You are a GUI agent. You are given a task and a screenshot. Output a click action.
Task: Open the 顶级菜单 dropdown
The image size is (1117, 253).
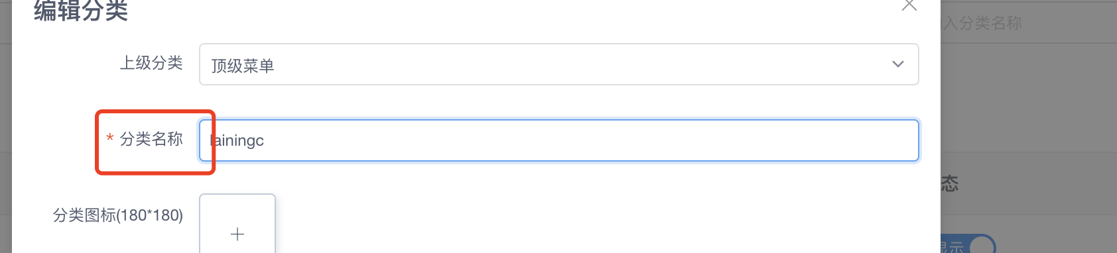pyautogui.click(x=558, y=64)
